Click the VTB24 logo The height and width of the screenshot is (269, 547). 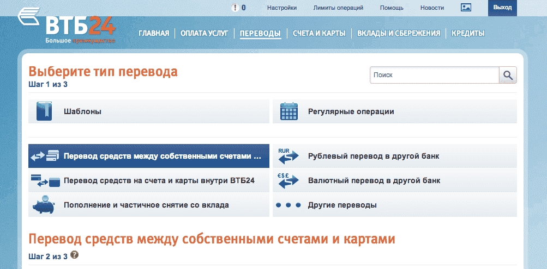click(x=65, y=26)
